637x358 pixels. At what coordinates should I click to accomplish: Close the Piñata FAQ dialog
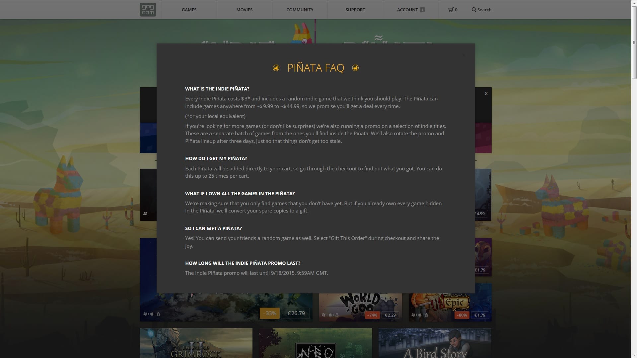(463, 55)
